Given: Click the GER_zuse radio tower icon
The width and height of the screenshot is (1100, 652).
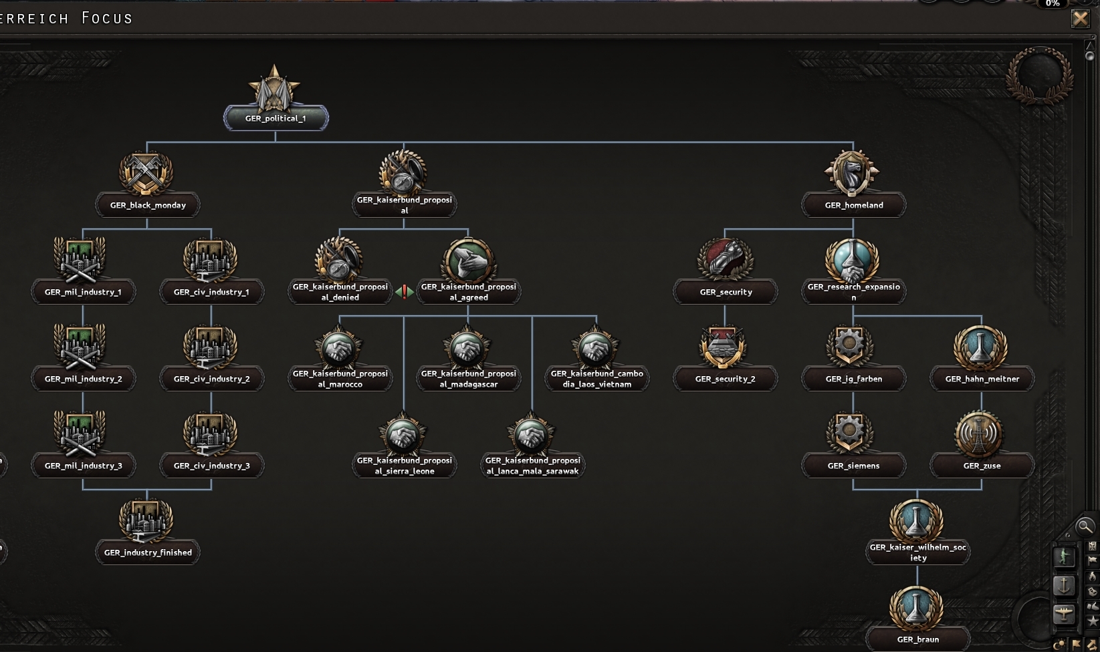Looking at the screenshot, I should pyautogui.click(x=978, y=434).
